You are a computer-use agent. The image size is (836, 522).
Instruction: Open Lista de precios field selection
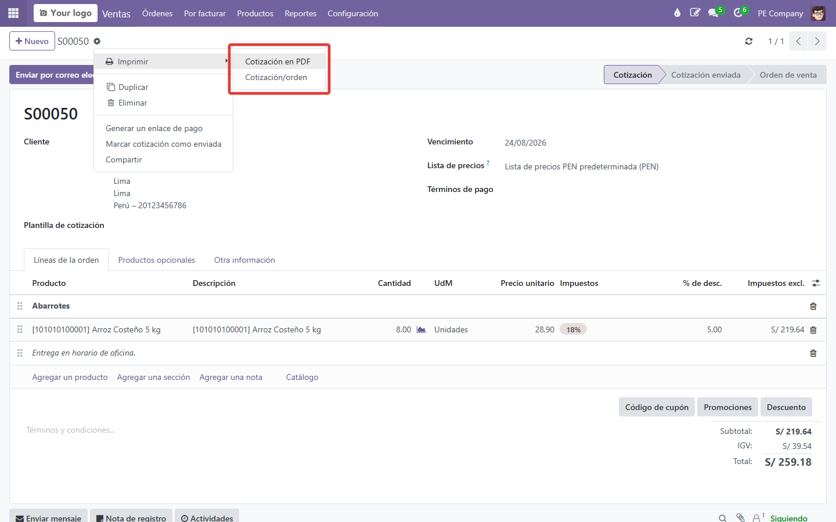tap(582, 166)
